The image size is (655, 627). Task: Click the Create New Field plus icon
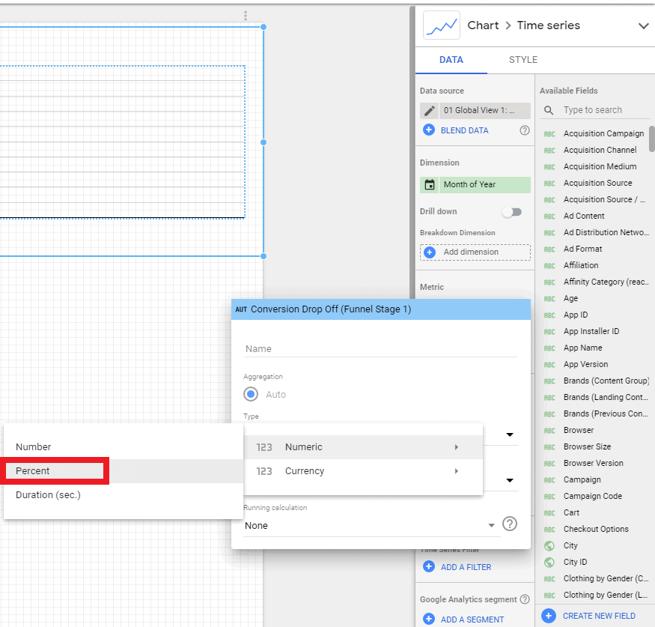[x=549, y=615]
